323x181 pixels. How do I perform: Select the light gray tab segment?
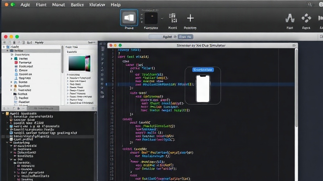pos(163,37)
